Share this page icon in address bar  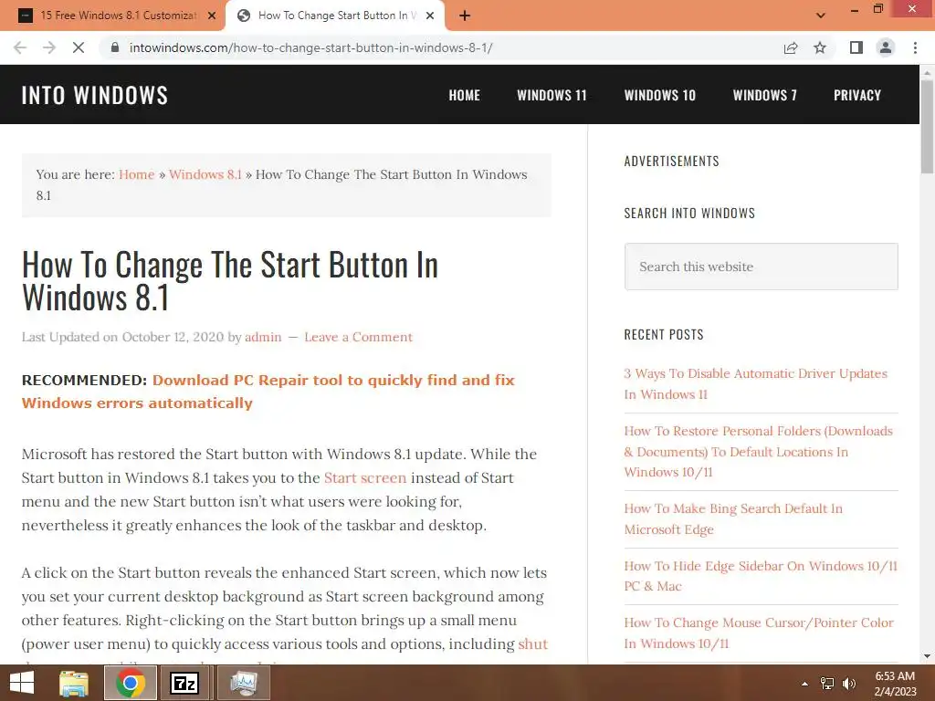[791, 47]
